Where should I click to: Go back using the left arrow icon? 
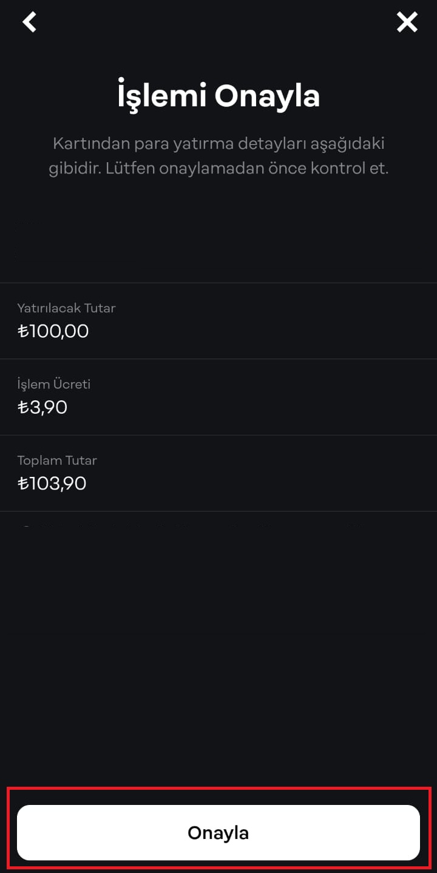click(29, 22)
